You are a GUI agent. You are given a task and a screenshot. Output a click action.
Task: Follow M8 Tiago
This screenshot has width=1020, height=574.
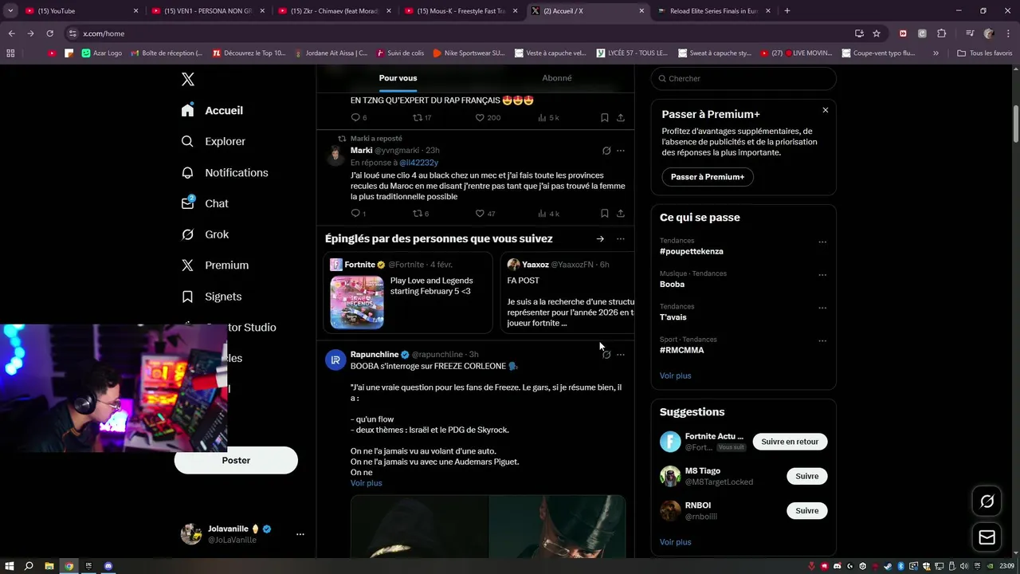(806, 476)
